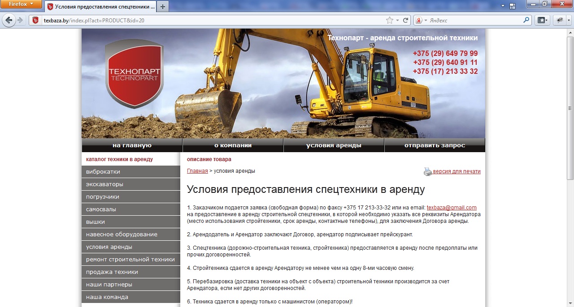Bookmark this page with the star icon
Viewport: 574px width, 307px height.
coord(390,20)
